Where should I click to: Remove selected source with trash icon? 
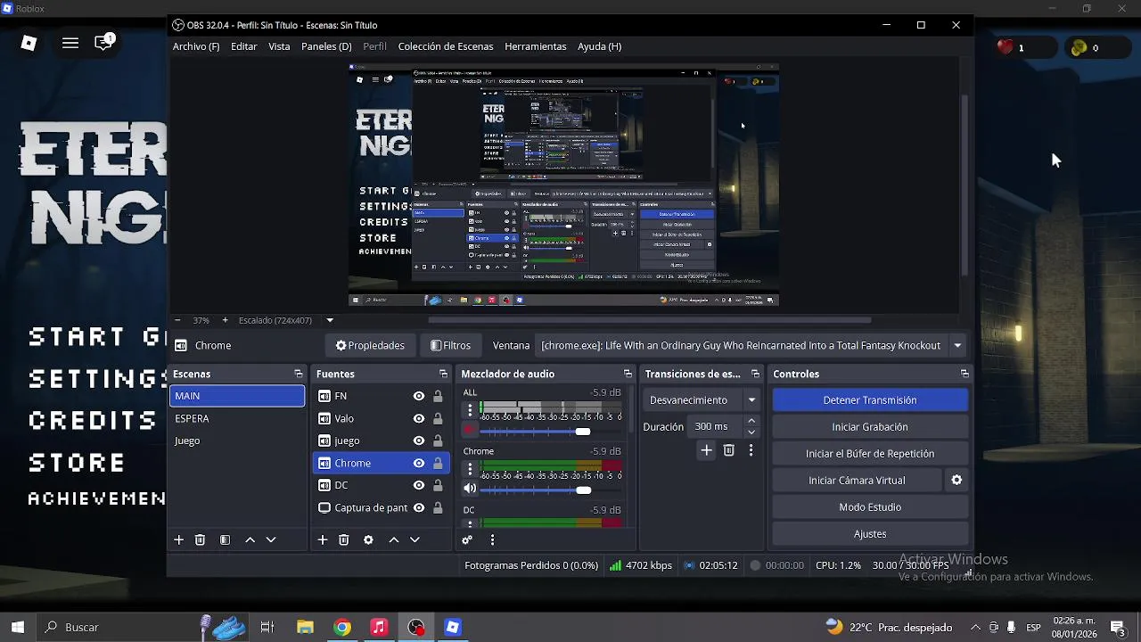pyautogui.click(x=343, y=539)
